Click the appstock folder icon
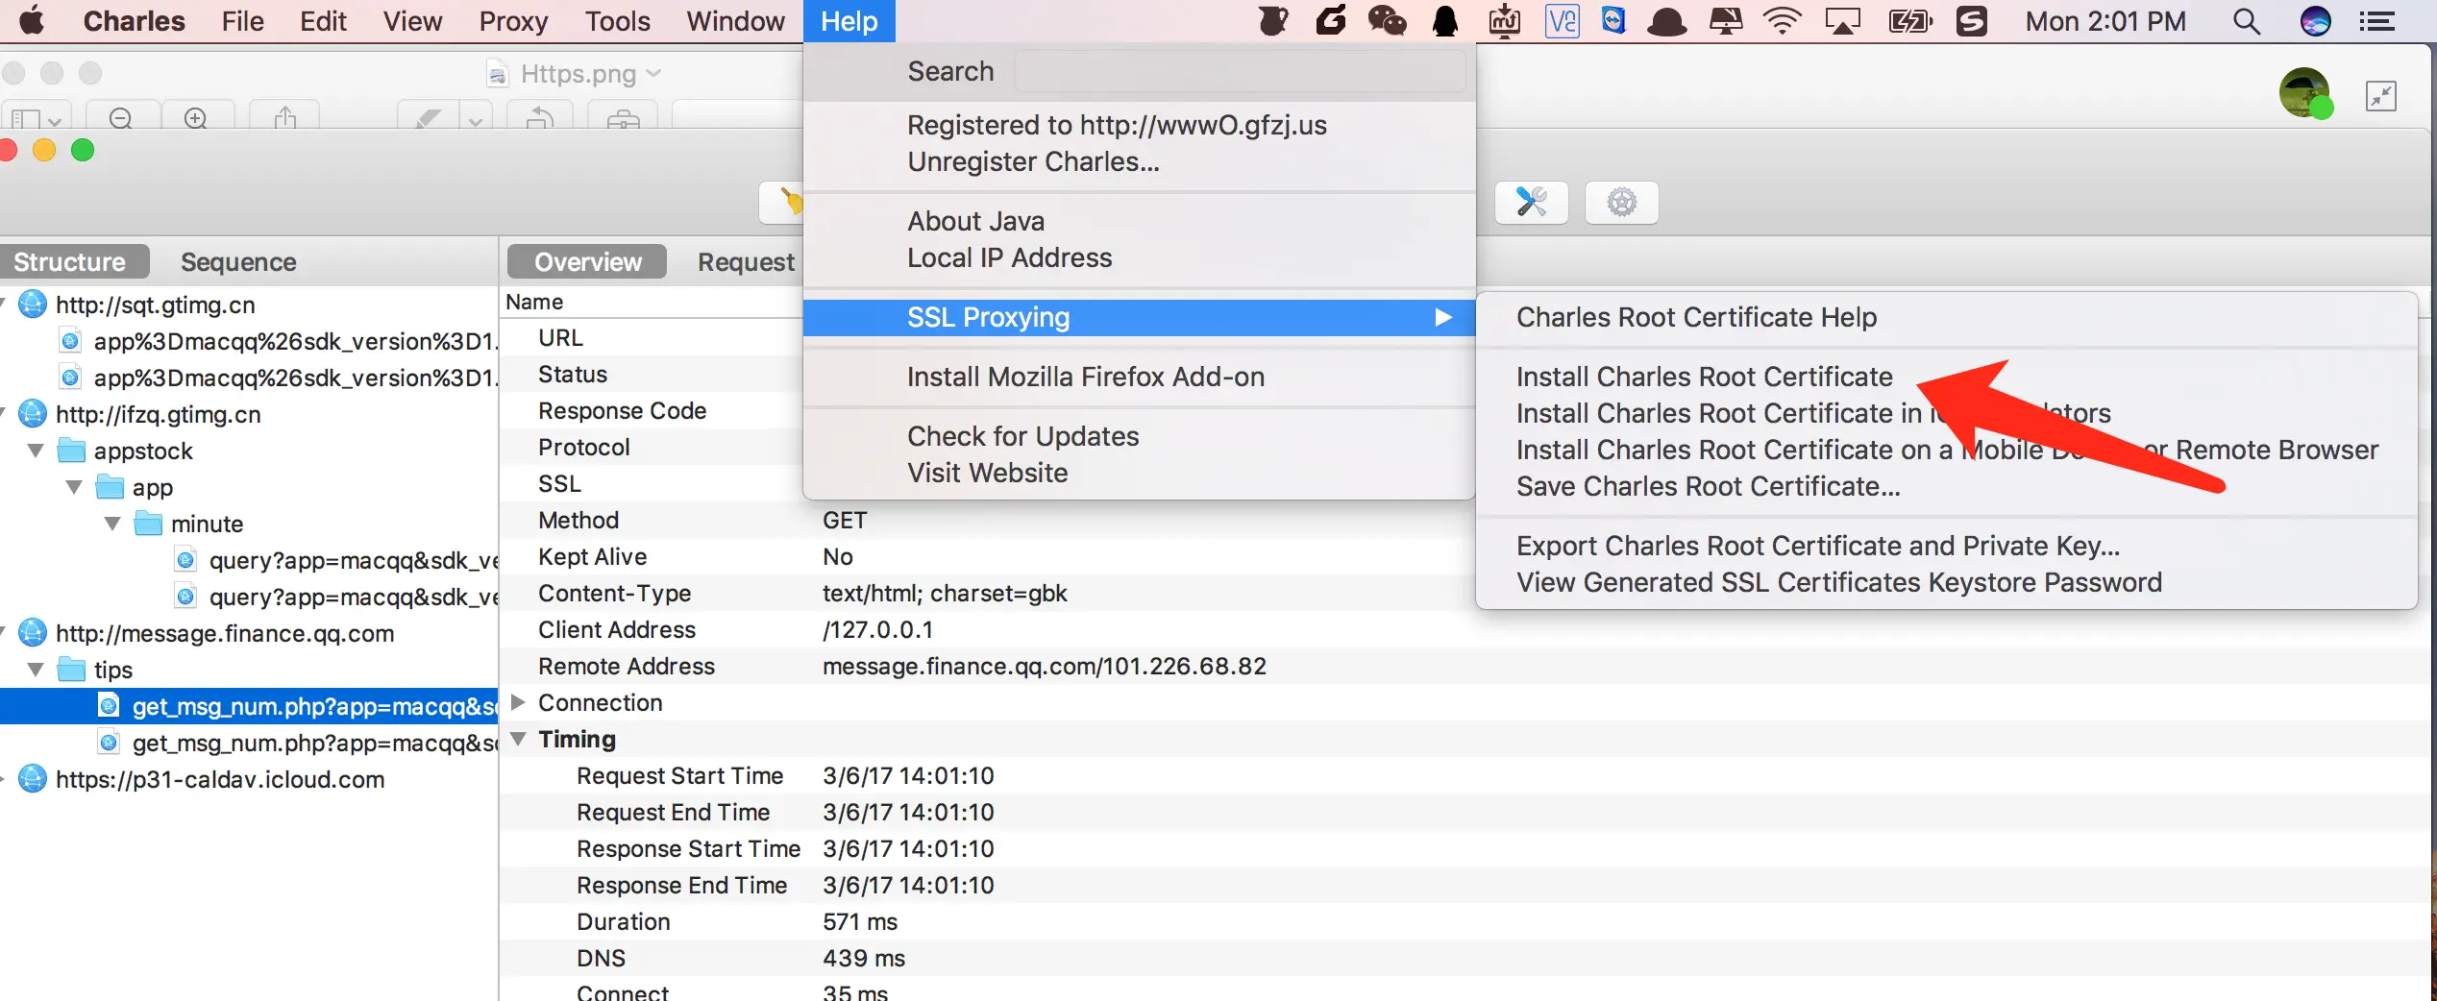This screenshot has height=1001, width=2437. click(71, 451)
